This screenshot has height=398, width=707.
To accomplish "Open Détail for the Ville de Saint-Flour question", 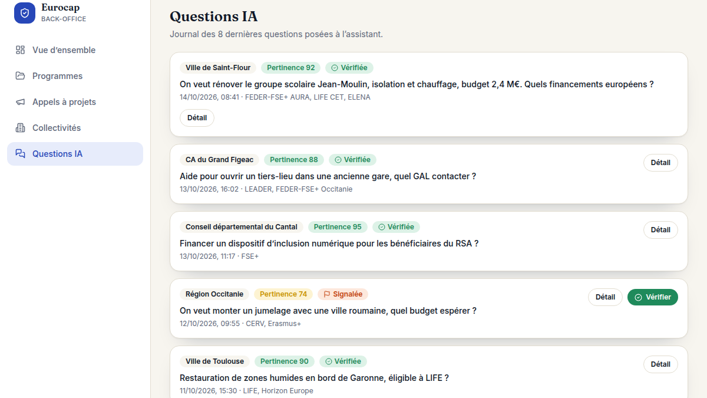I will pos(197,118).
